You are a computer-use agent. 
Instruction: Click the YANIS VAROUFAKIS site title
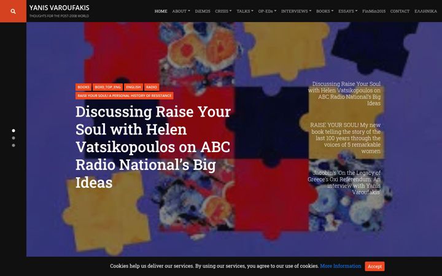coord(59,8)
